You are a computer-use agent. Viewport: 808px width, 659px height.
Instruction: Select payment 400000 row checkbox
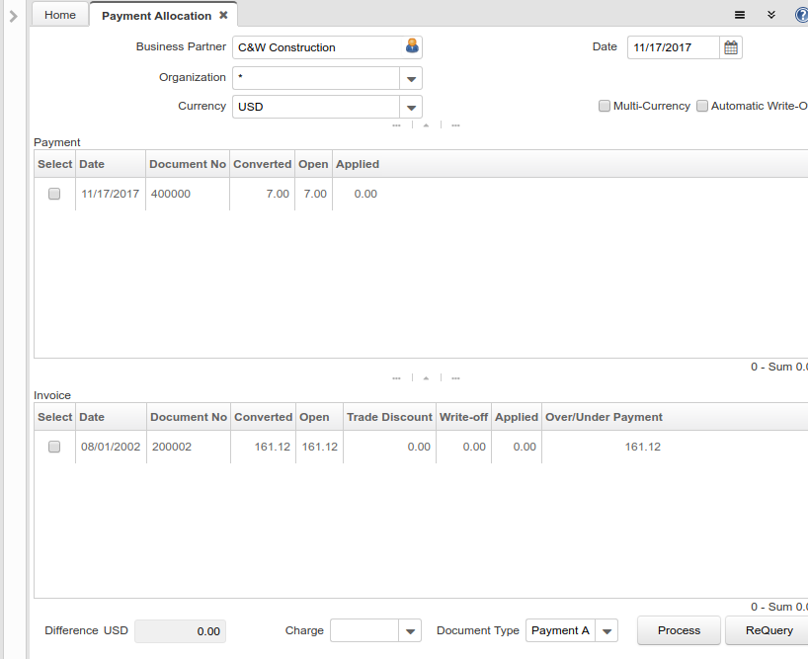[54, 194]
